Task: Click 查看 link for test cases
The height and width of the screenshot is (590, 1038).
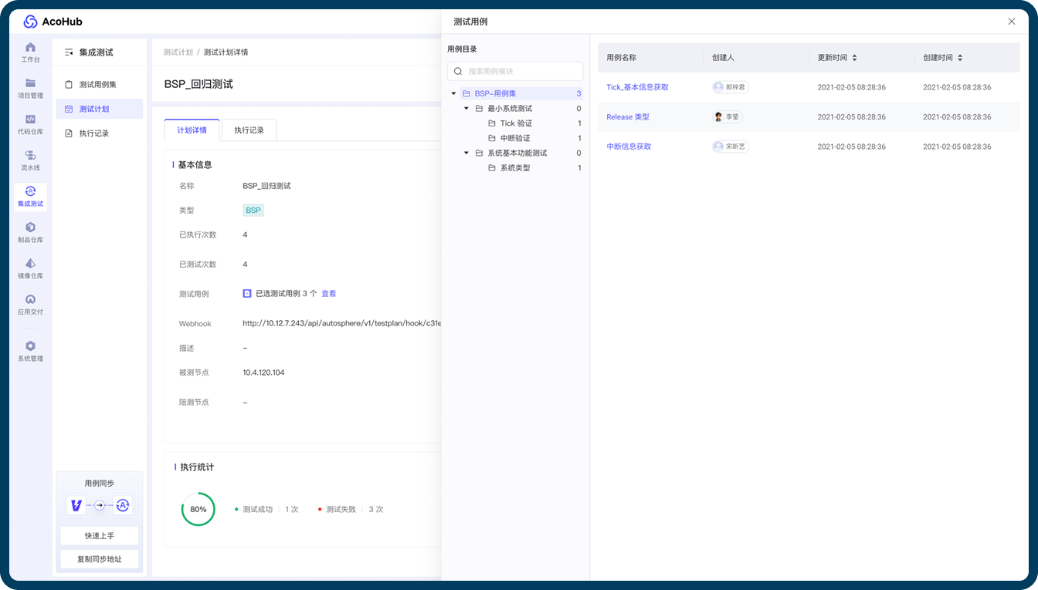Action: [x=329, y=293]
